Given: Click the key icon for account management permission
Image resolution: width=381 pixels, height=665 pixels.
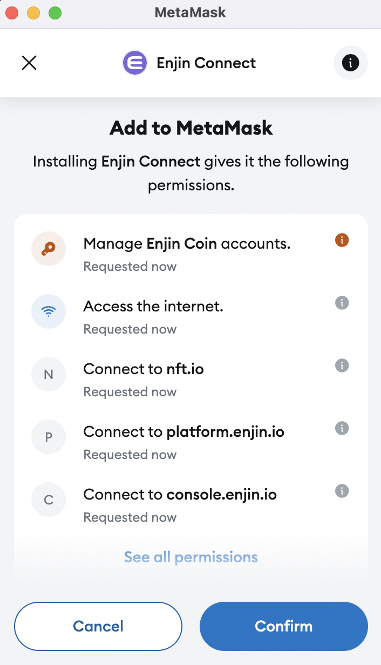Looking at the screenshot, I should tap(49, 249).
